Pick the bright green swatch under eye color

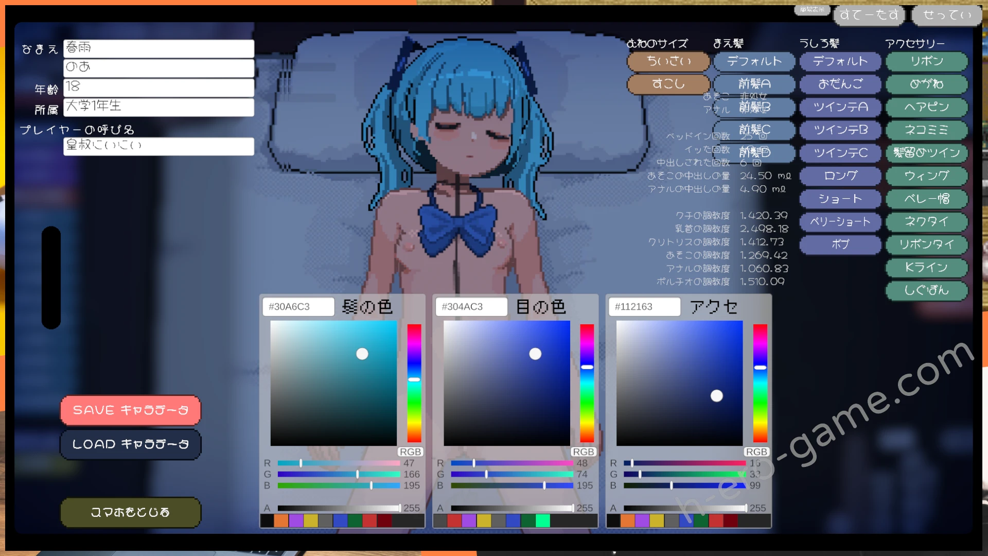542,521
